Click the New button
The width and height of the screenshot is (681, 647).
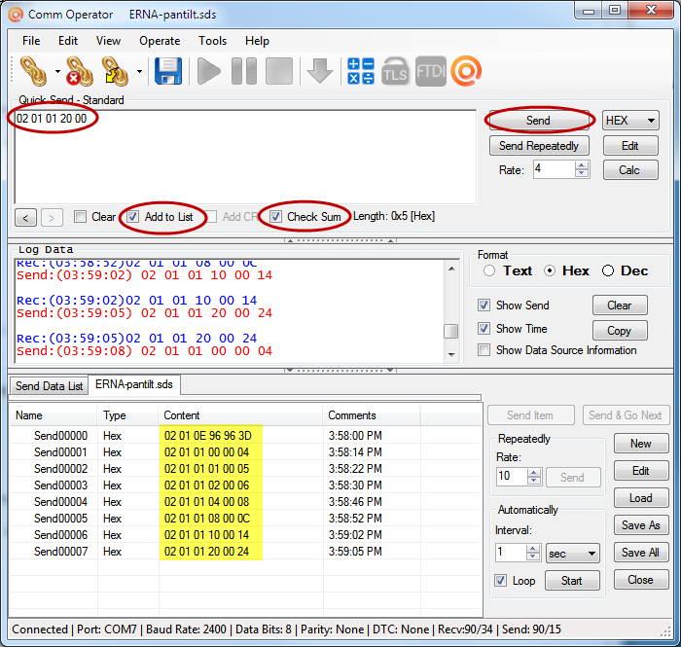(x=641, y=444)
